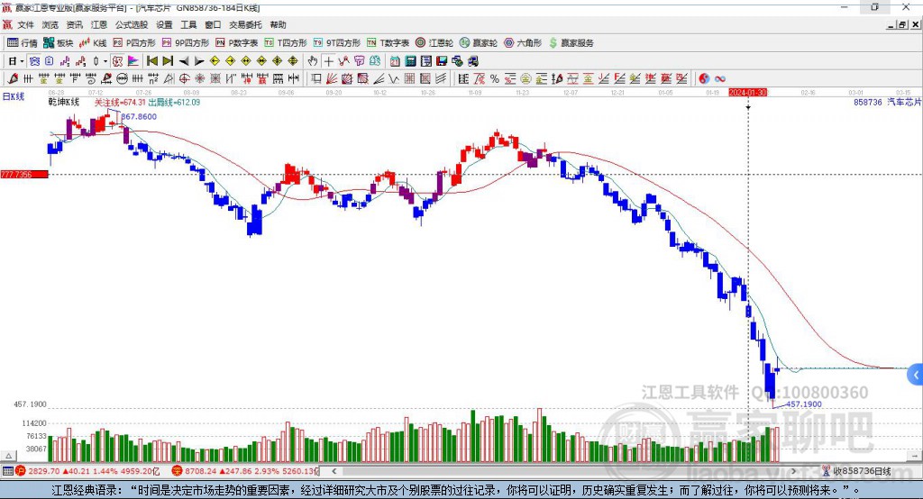Toggle the crosshair cursor tool
The height and width of the screenshot is (499, 923).
coord(328,61)
